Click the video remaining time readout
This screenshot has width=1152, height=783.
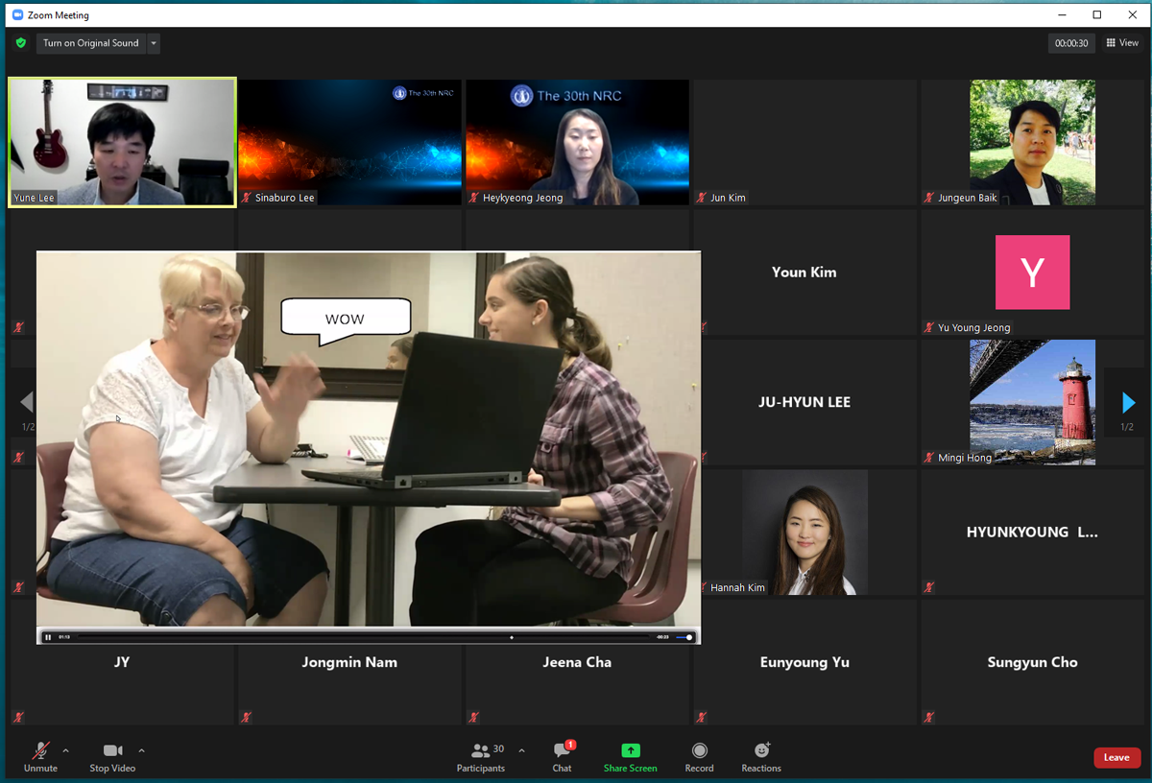pos(662,637)
